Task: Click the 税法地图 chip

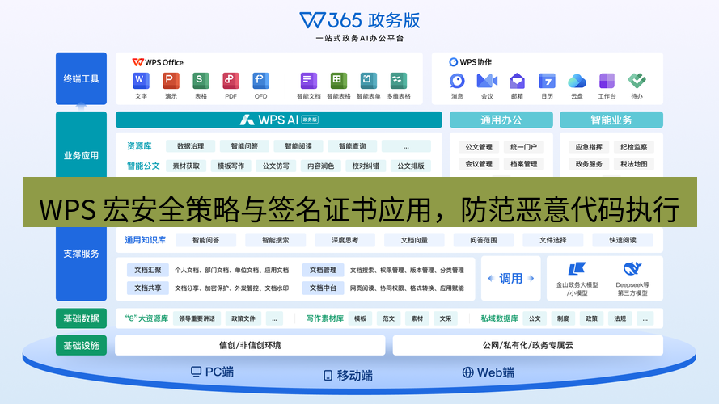Action: point(634,164)
